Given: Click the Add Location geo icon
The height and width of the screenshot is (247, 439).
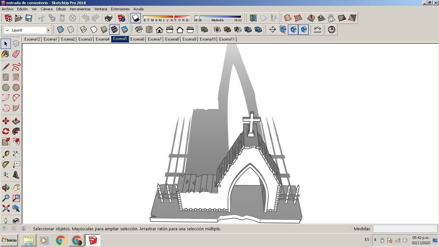Looking at the screenshot, I should tap(253, 18).
